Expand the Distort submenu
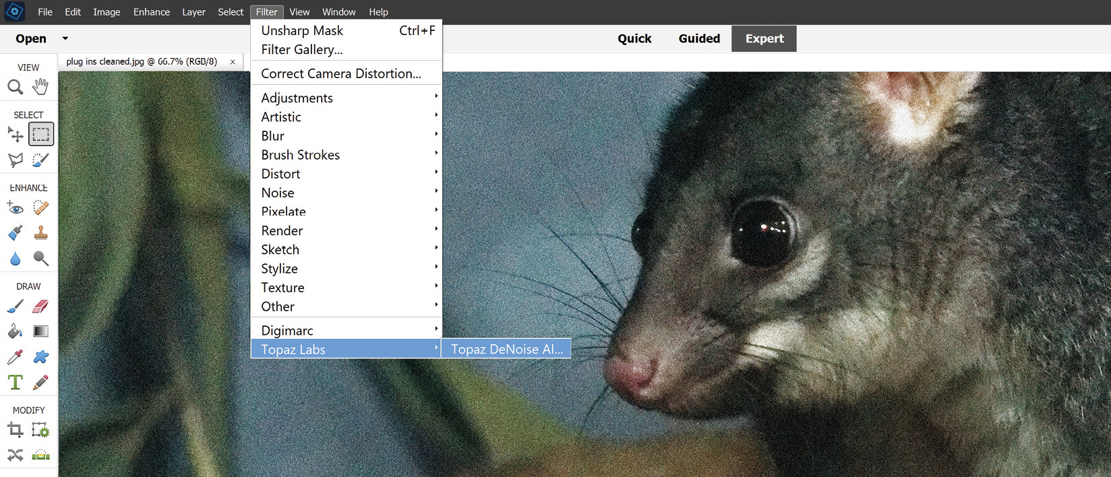This screenshot has height=477, width=1111. (x=347, y=174)
